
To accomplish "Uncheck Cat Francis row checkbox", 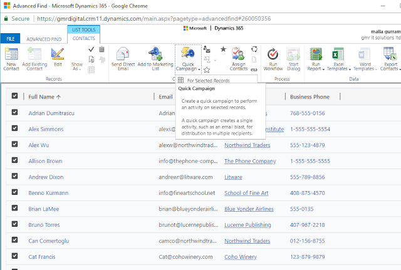I will tap(14, 256).
